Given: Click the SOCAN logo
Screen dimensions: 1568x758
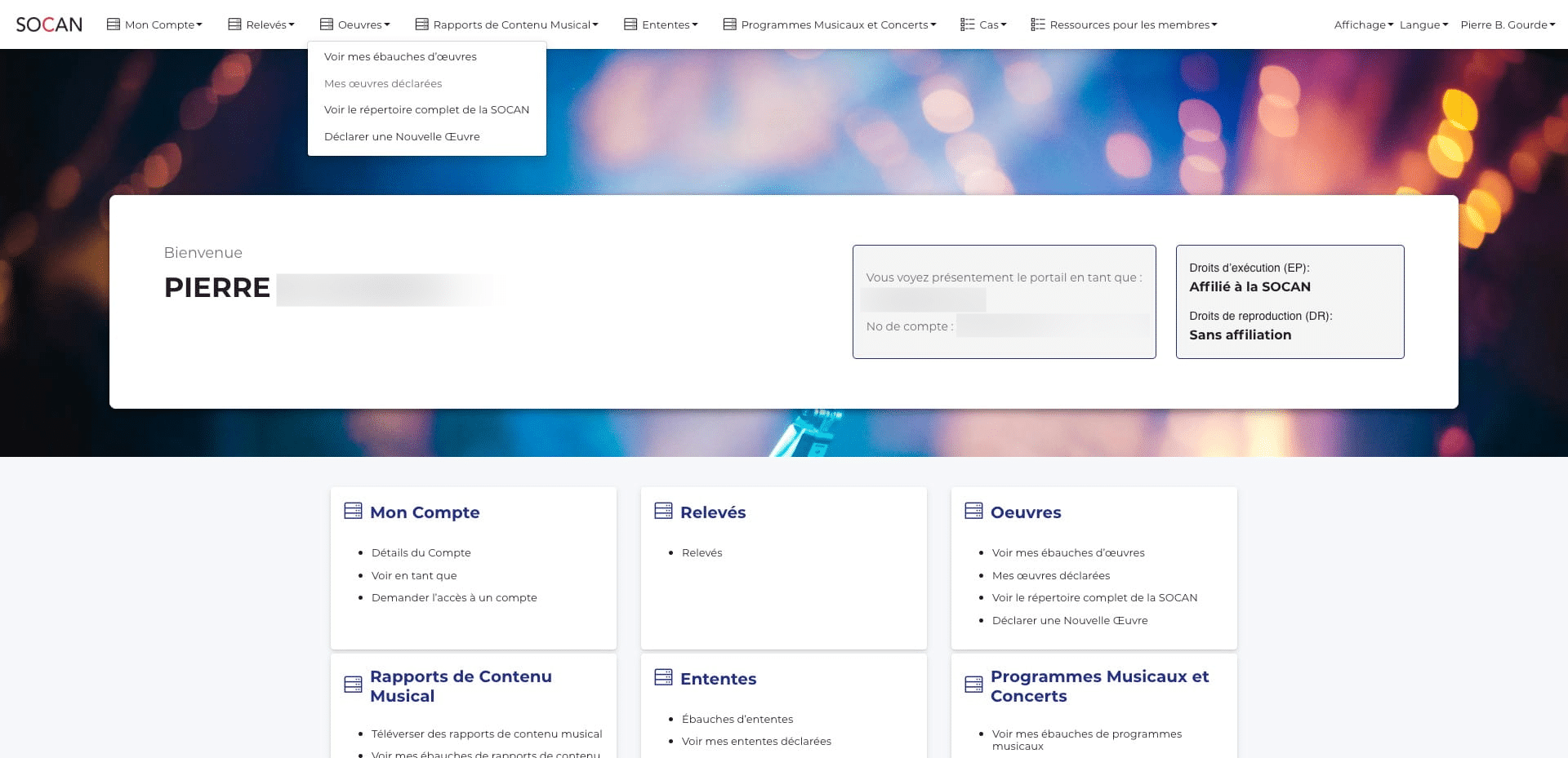Looking at the screenshot, I should click(x=49, y=24).
